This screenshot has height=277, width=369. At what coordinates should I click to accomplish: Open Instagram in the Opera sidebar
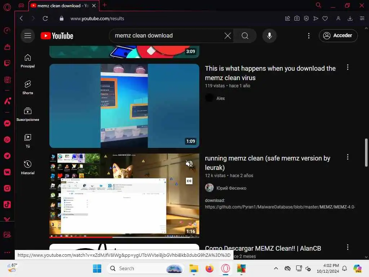point(7,188)
